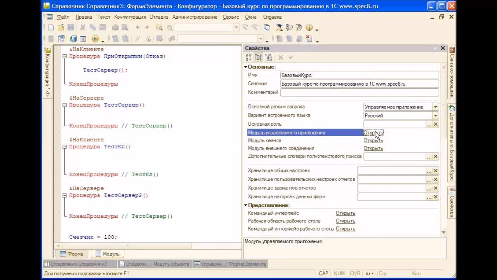Open Syntax assistant graduate-cap icon
Screen dimensions: 497x280
[279, 28]
